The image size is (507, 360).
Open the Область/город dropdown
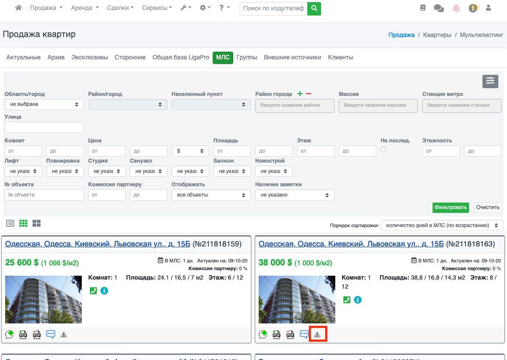[44, 104]
